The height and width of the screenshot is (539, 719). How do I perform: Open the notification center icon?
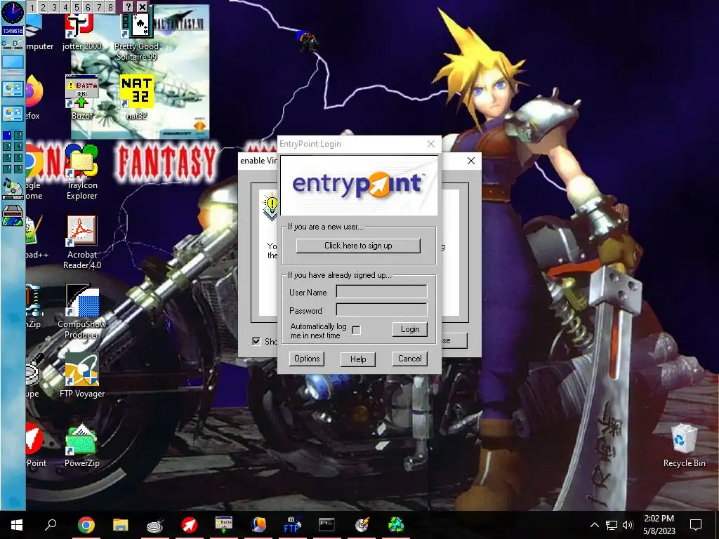click(x=696, y=525)
